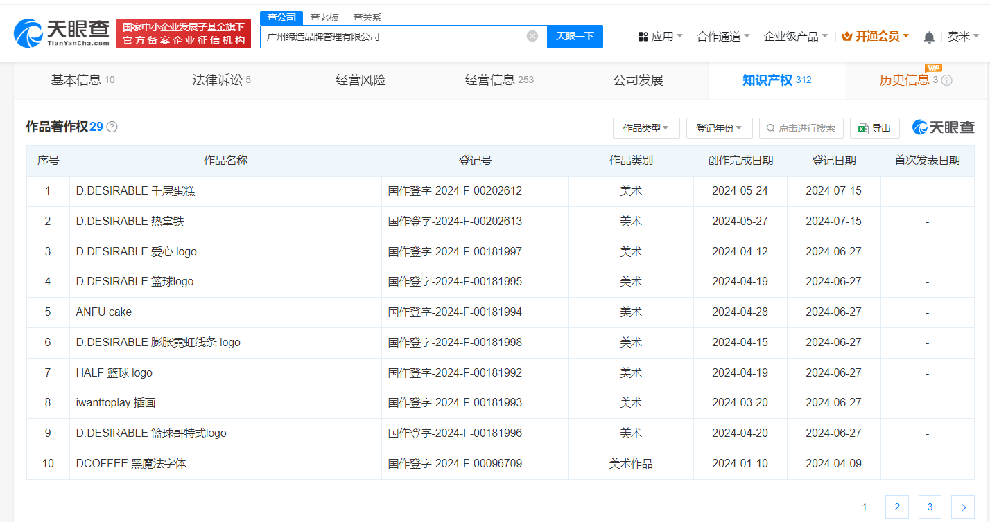The height and width of the screenshot is (522, 990).
Task: Open the 作品类型 filter dropdown
Action: [x=646, y=128]
